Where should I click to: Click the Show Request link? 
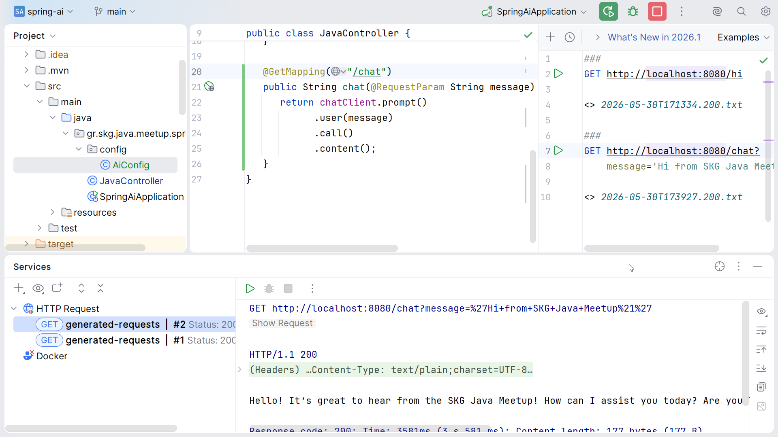pyautogui.click(x=282, y=323)
